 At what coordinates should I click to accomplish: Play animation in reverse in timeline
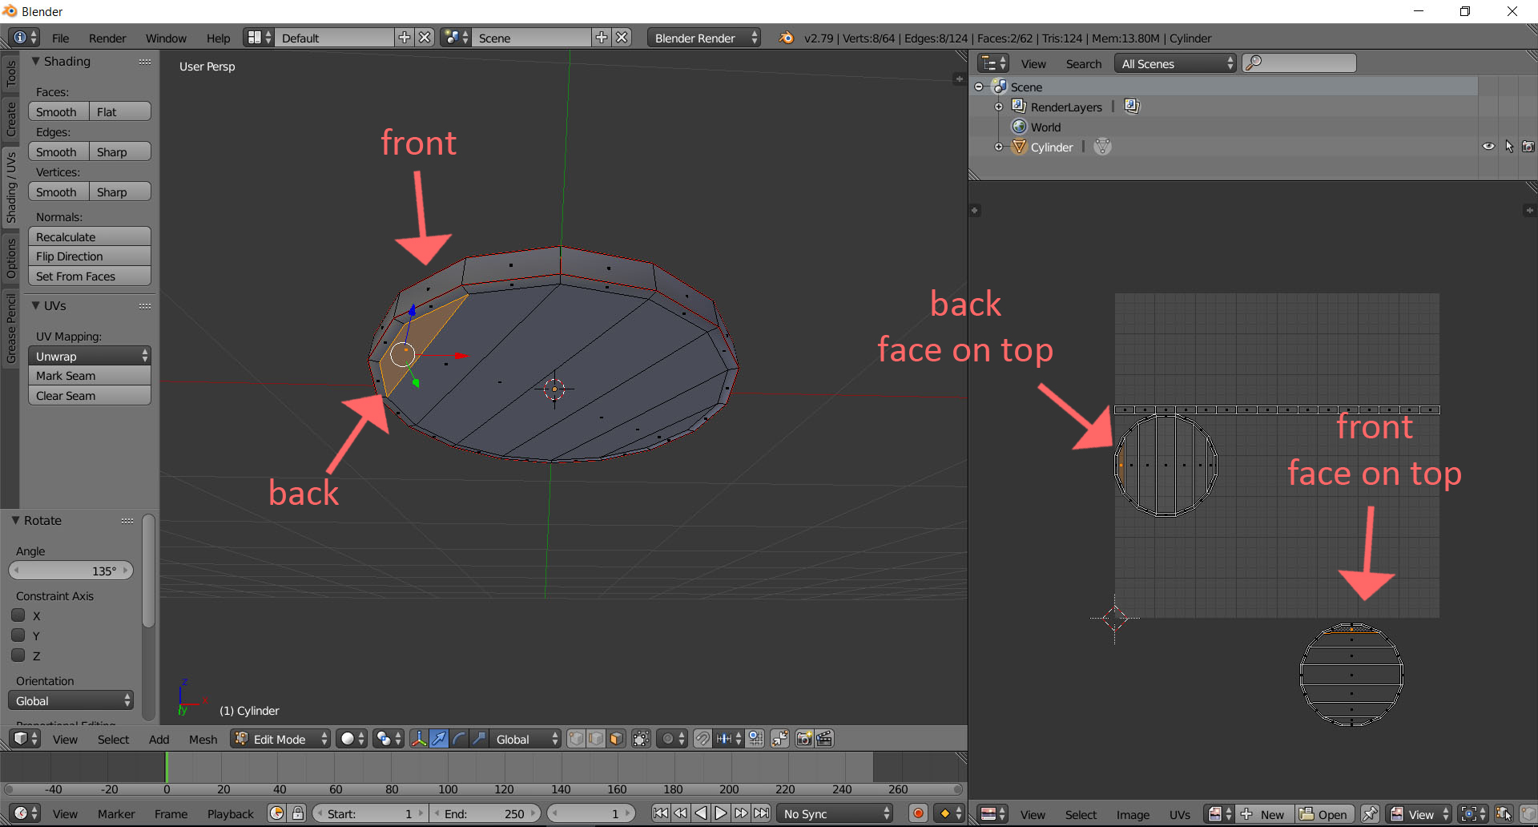tap(701, 813)
